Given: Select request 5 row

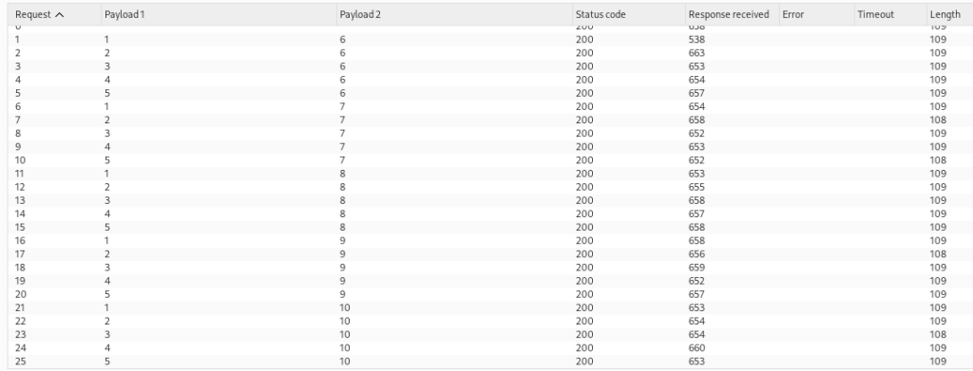Looking at the screenshot, I should [x=490, y=94].
